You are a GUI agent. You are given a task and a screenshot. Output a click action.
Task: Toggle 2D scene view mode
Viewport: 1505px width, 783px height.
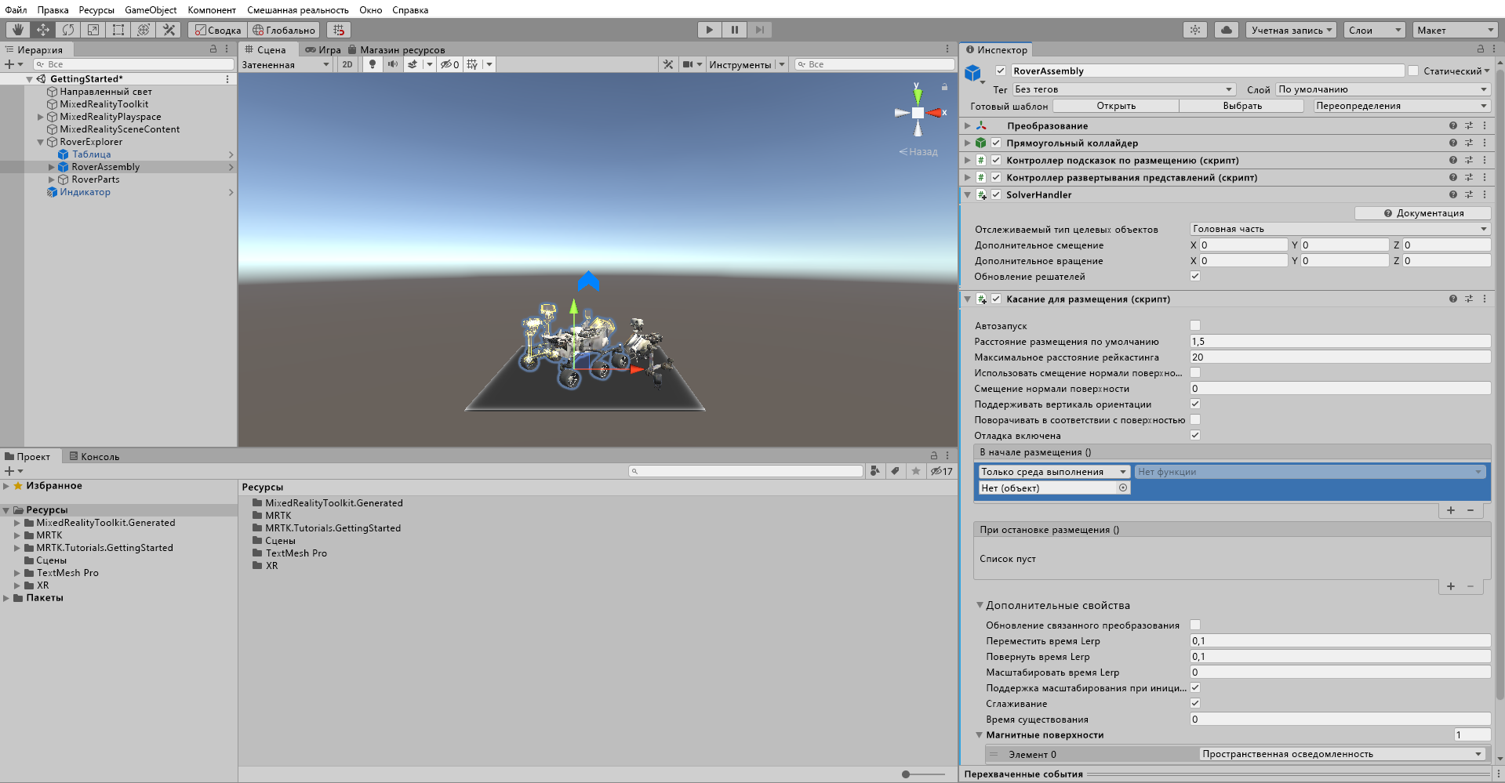[347, 64]
